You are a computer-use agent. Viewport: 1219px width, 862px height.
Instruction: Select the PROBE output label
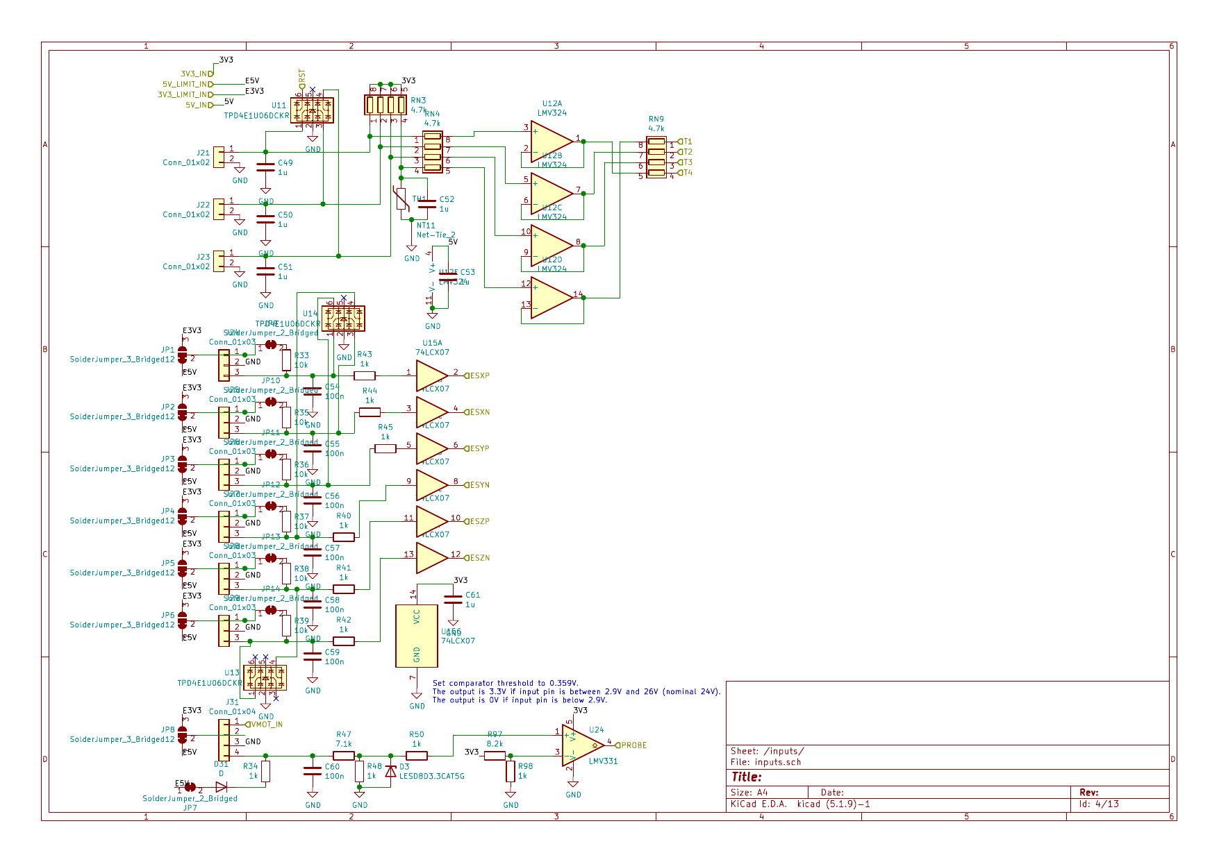(x=633, y=745)
